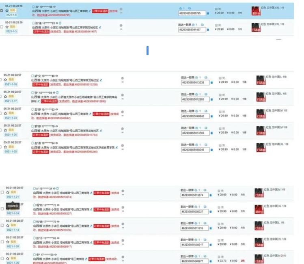Select order 0521-1-21 with its checkbox
This screenshot has width=304, height=264.
pos(2,192)
